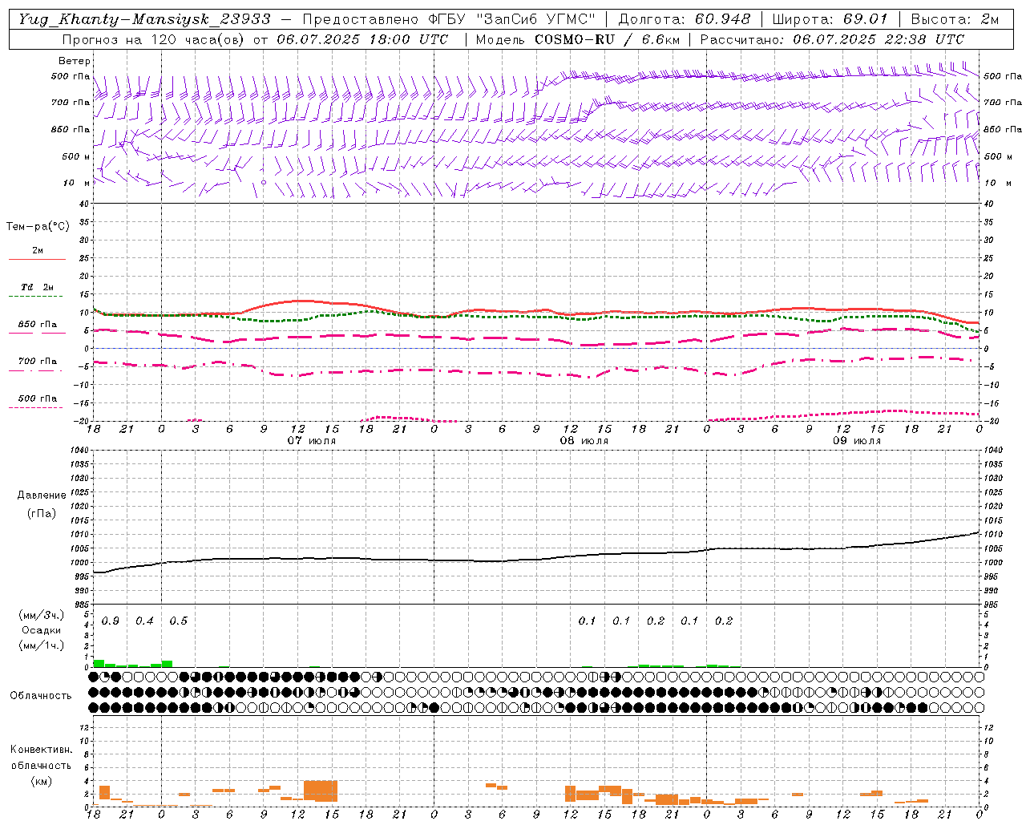The height and width of the screenshot is (821, 1026).
Task: Click the Ветер panel label
Action: (x=75, y=61)
